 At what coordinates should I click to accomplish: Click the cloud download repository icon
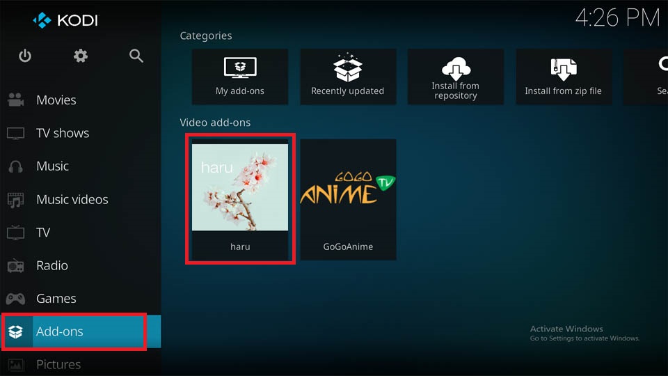[455, 68]
